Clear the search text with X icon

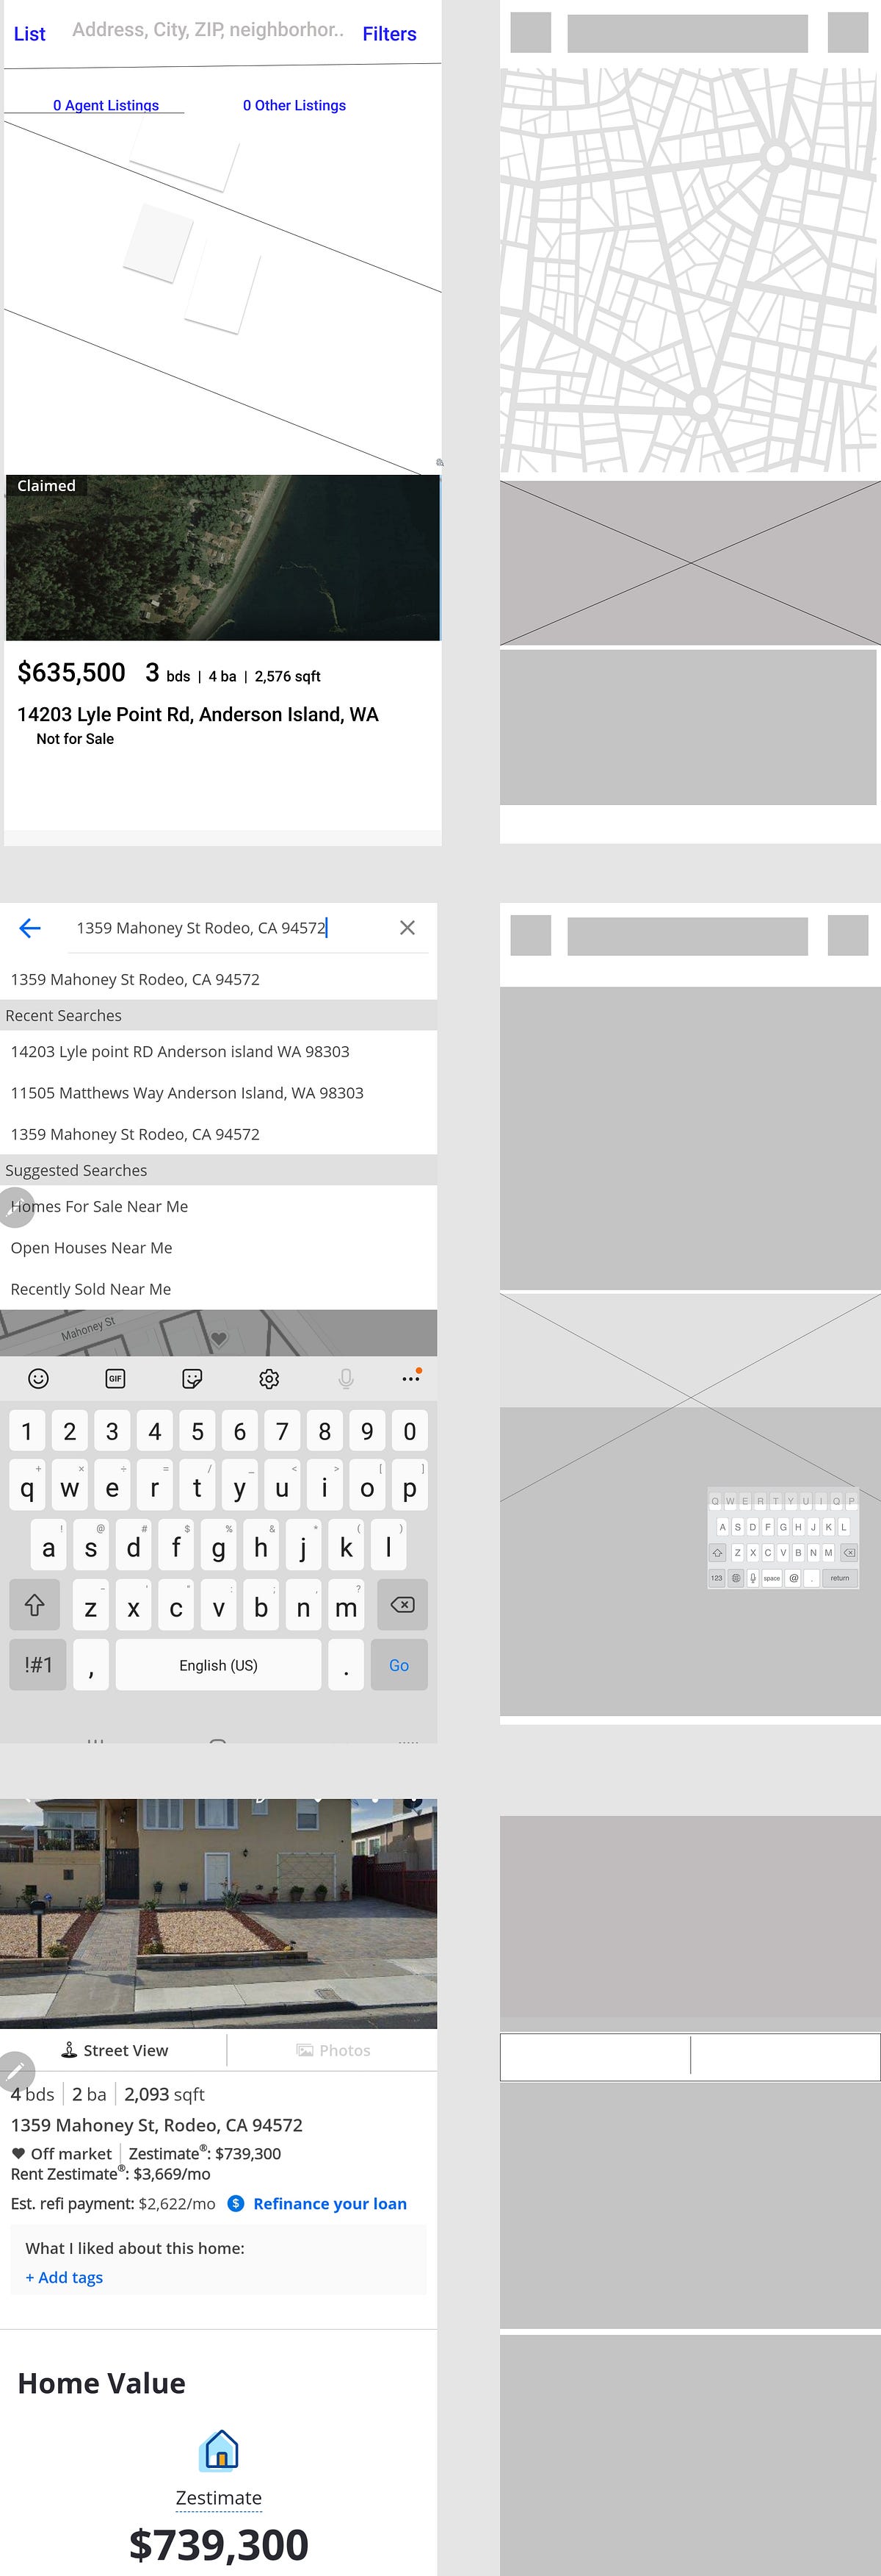coord(407,928)
